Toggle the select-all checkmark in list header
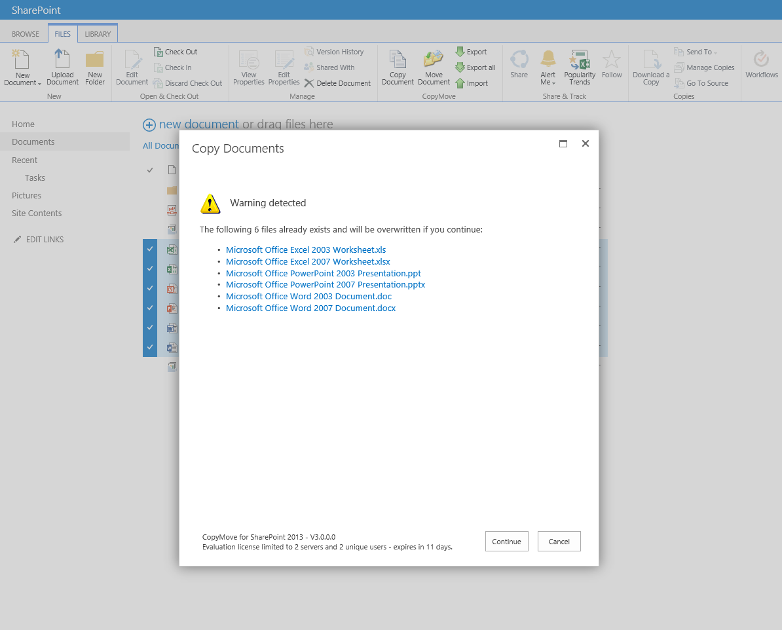Image resolution: width=782 pixels, height=630 pixels. [x=149, y=170]
